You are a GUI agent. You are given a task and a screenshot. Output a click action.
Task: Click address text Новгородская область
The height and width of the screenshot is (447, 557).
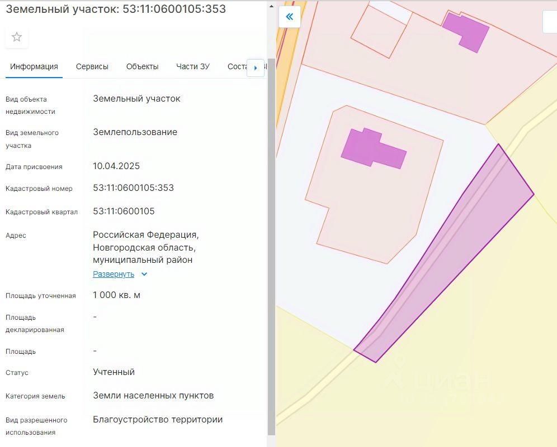(x=144, y=247)
